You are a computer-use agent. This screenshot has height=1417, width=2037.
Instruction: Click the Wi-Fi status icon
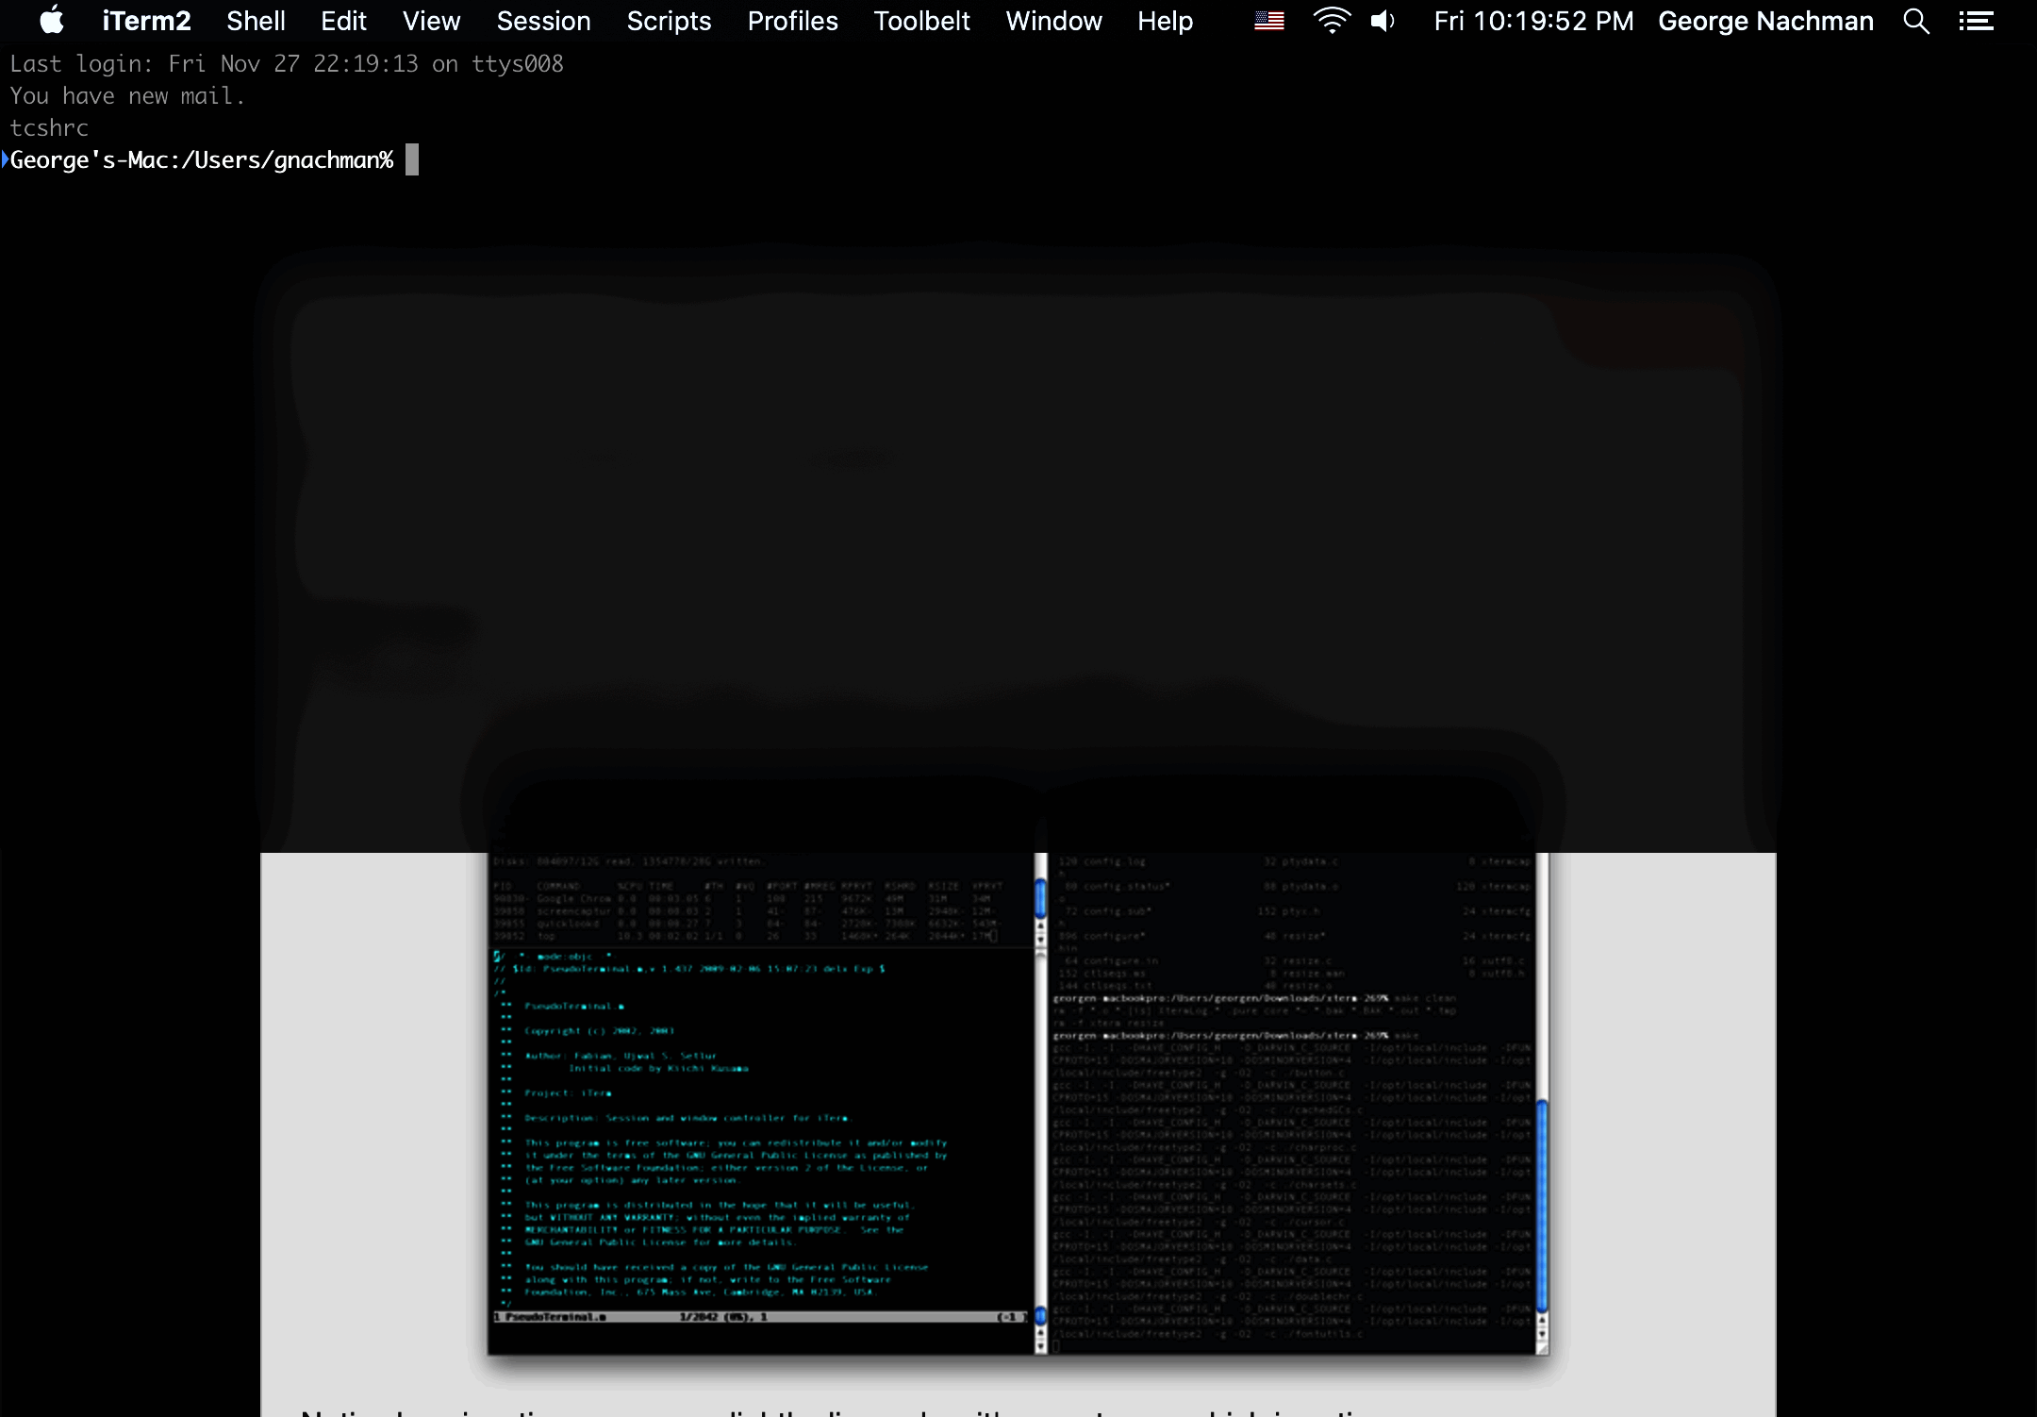(x=1331, y=21)
